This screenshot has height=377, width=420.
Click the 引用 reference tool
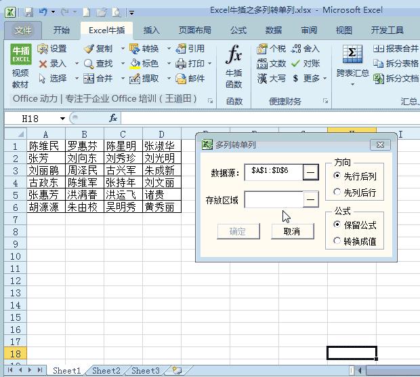click(190, 49)
